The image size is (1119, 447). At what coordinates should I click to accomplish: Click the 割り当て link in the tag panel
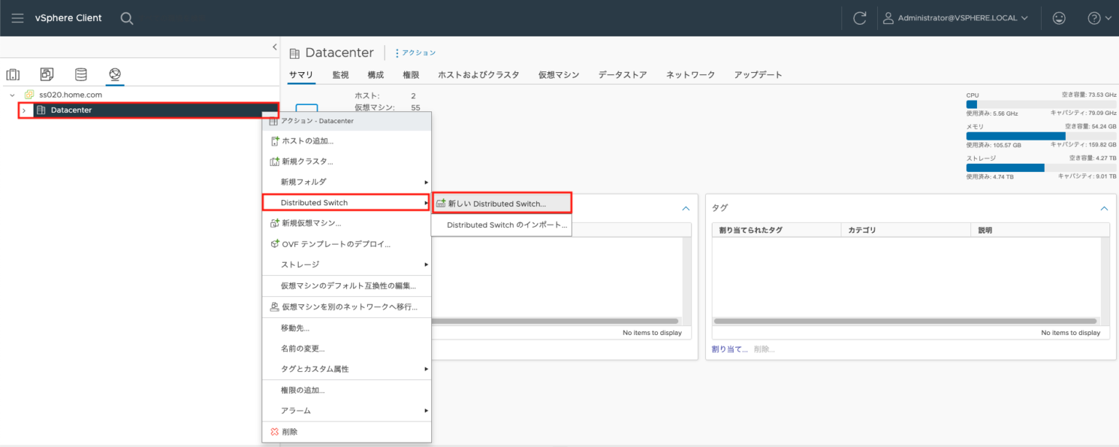[729, 349]
